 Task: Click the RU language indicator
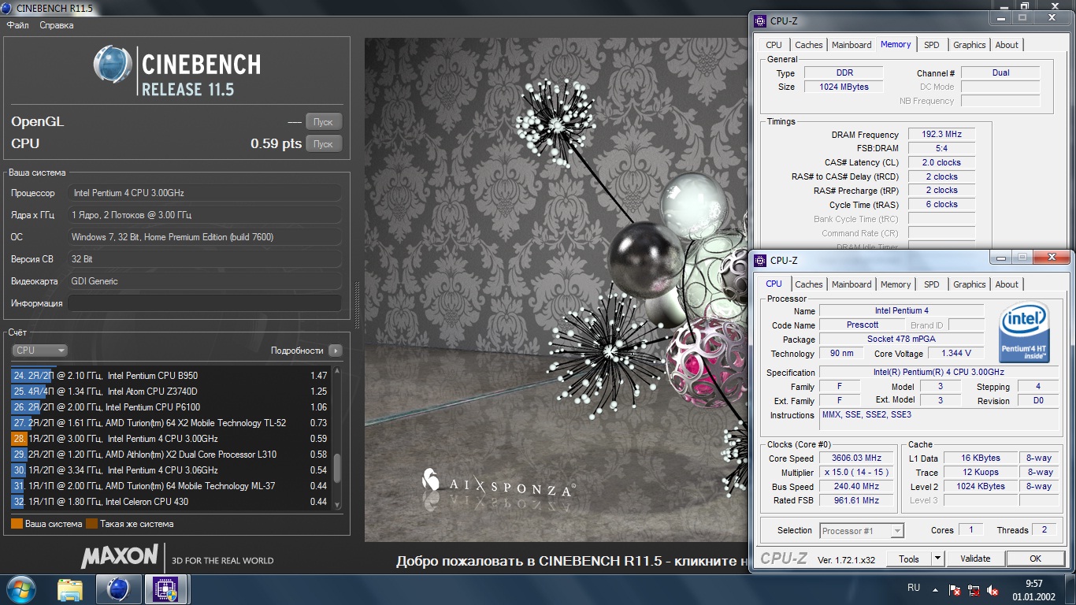[914, 588]
